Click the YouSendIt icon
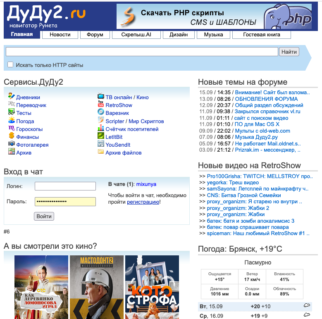Screen dimensions: 322x319 click(101, 143)
